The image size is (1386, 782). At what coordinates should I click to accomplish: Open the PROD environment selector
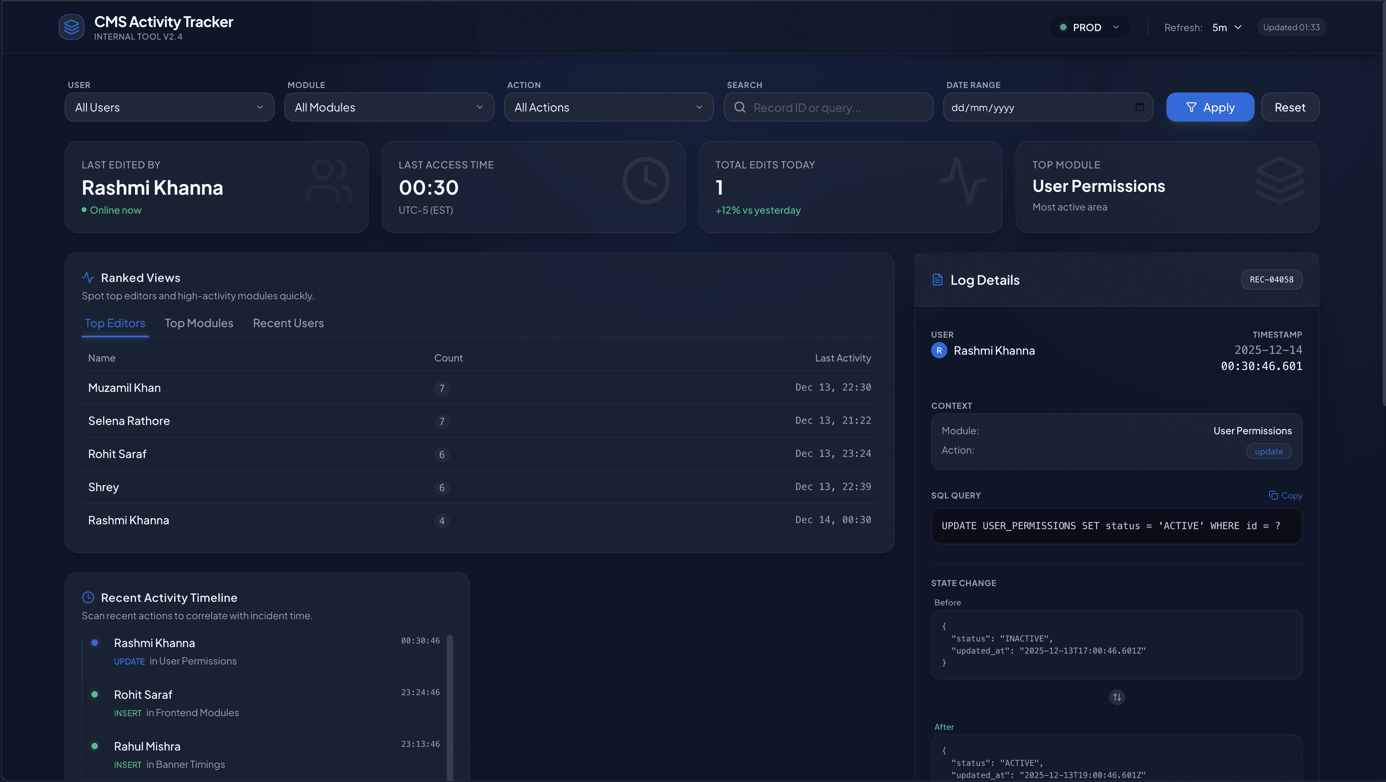pyautogui.click(x=1090, y=27)
